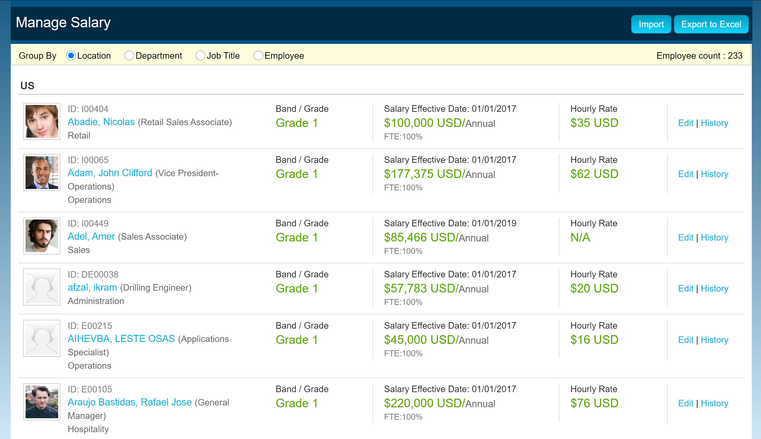
Task: Click ikram afzal's placeholder avatar
Action: (x=42, y=287)
